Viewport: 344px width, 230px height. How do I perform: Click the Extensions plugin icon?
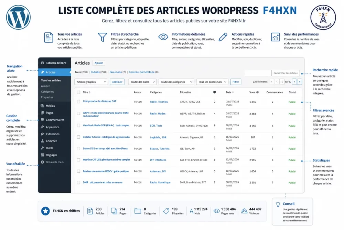point(42,134)
